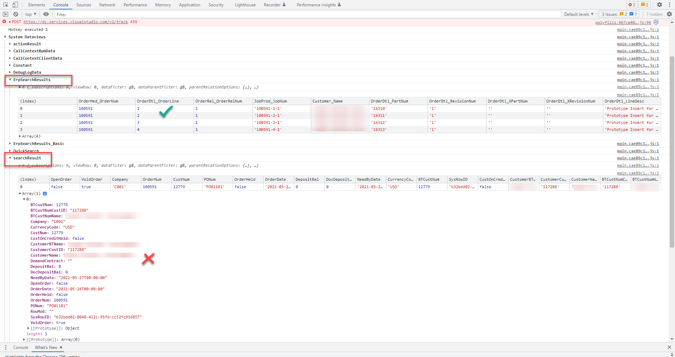Expand the POST error message arrow

pos(10,22)
